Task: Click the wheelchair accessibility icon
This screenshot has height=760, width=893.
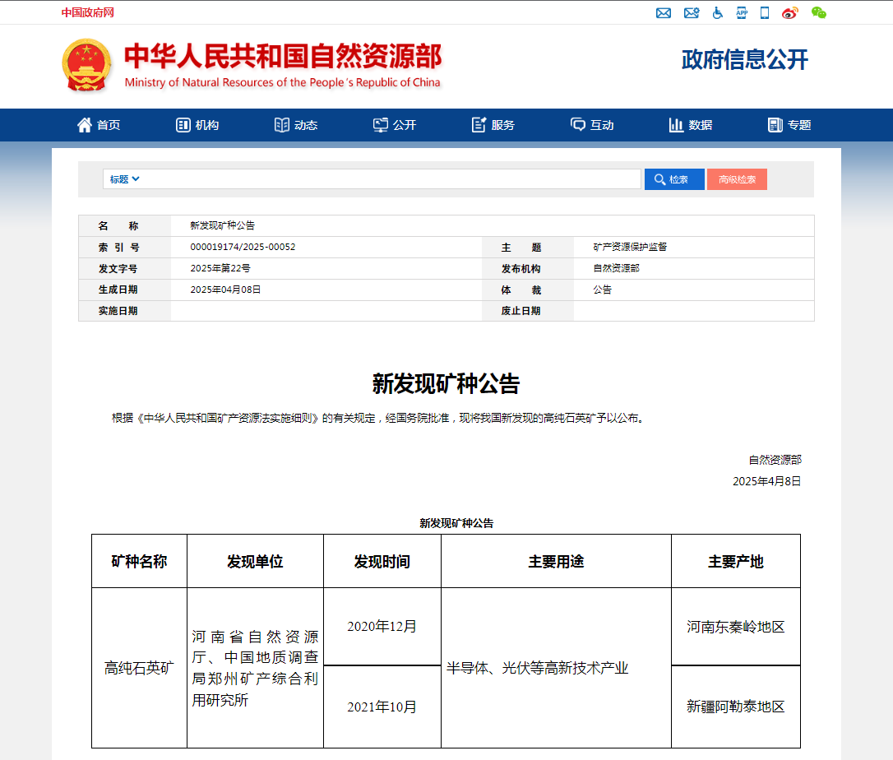Action: coord(717,12)
